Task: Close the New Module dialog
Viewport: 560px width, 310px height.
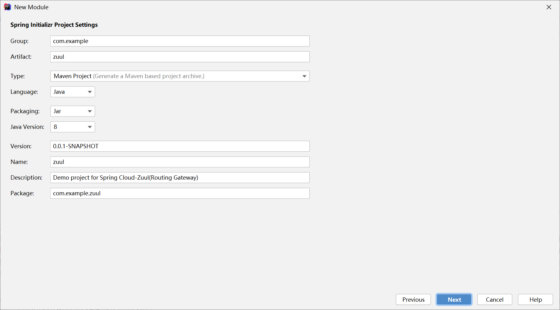Action: tap(549, 7)
